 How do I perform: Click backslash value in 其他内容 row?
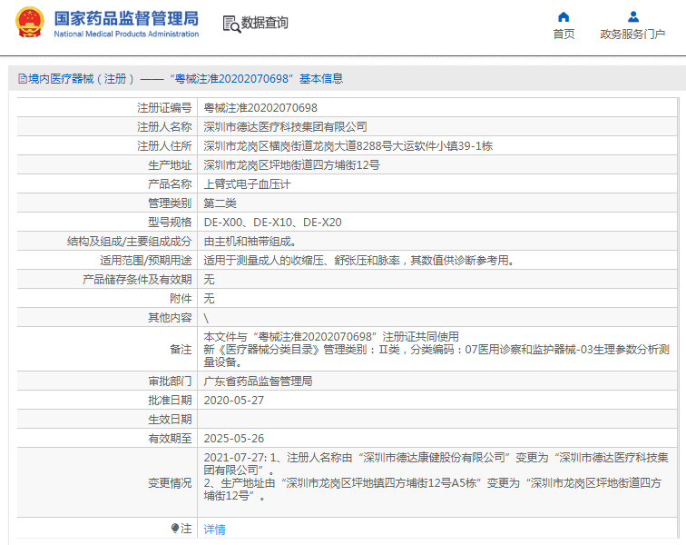tap(206, 318)
